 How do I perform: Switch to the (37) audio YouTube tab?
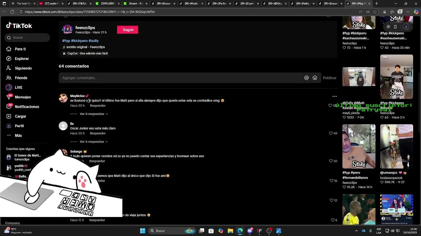pos(51,4)
